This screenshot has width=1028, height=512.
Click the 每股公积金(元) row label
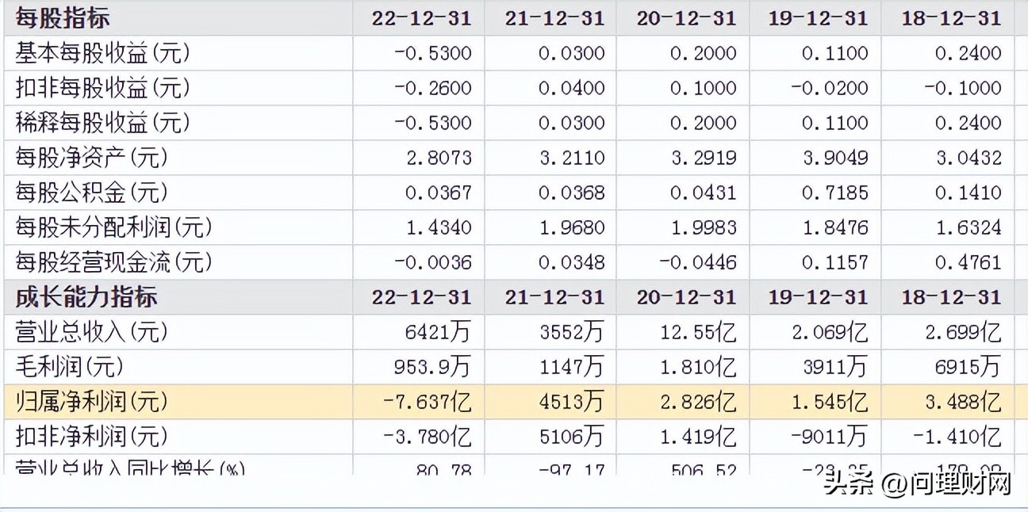[91, 193]
